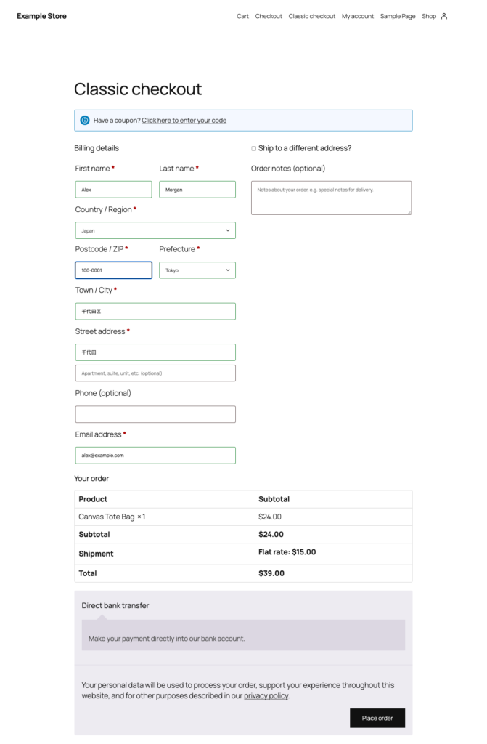Viewport: 487px width, 744px height.
Task: Click the bold $24.00 subtotal value
Action: (x=271, y=534)
